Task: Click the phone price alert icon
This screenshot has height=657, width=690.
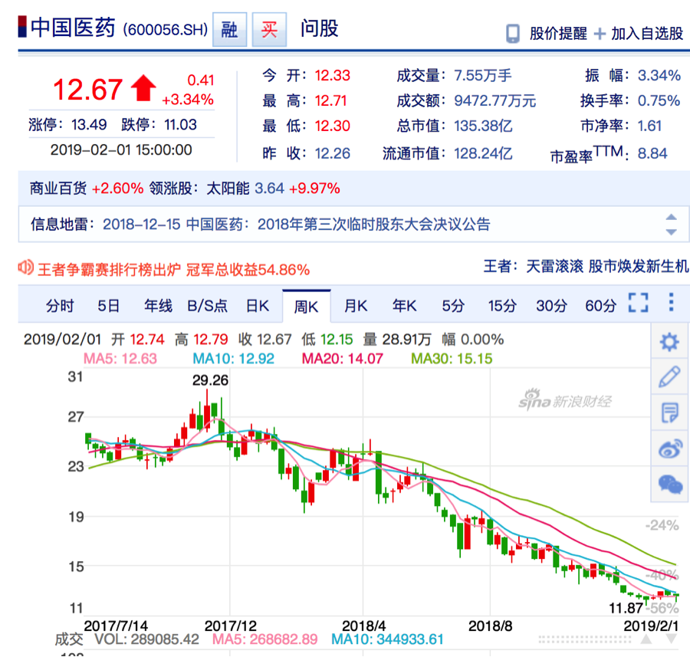Action: pos(513,34)
